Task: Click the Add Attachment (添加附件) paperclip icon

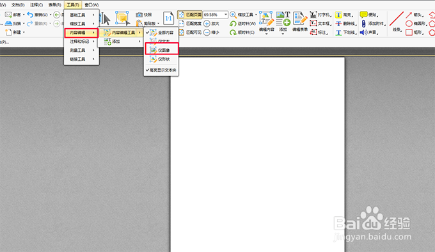Action: click(x=364, y=24)
